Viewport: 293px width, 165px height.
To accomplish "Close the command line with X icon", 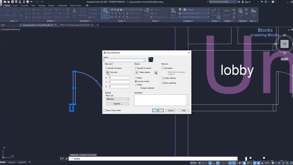I will tap(63, 159).
